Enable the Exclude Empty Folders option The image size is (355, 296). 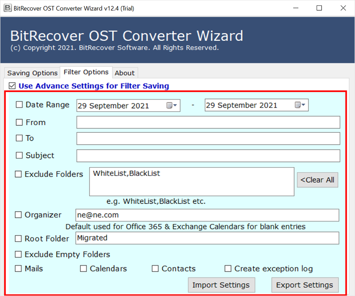[x=18, y=254]
